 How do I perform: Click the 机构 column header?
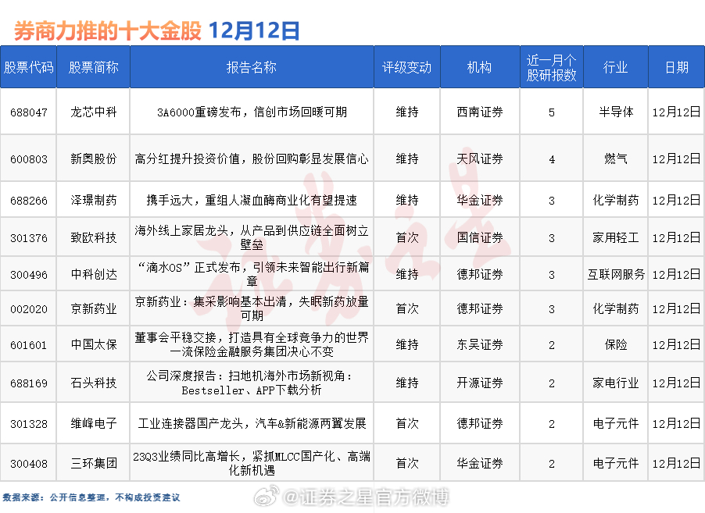point(480,67)
